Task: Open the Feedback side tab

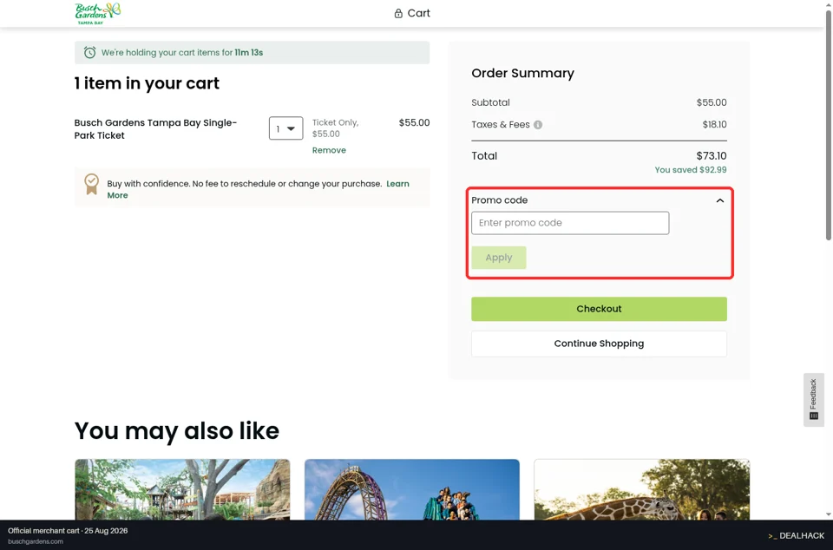Action: (813, 399)
